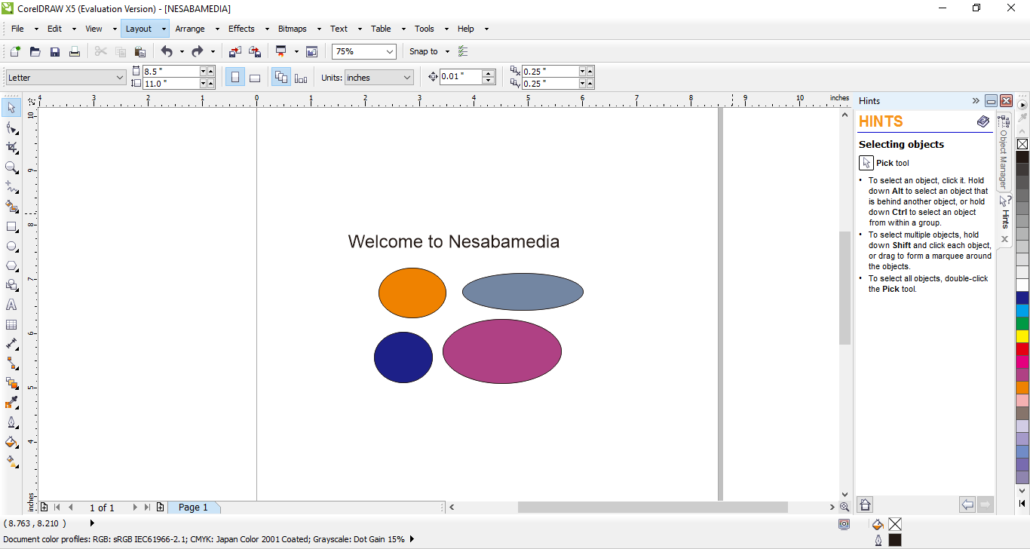1030x549 pixels.
Task: Pick the yellow swatch in color palette
Action: click(x=1022, y=336)
